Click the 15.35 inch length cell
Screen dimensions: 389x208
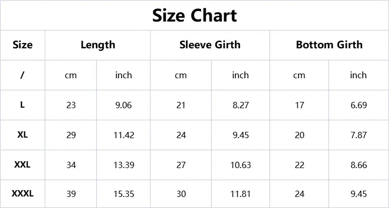[x=124, y=194]
